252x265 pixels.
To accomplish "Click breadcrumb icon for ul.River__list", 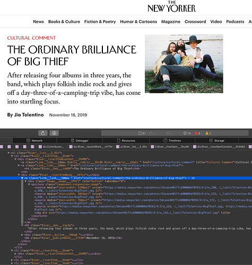I will [x=118, y=147].
